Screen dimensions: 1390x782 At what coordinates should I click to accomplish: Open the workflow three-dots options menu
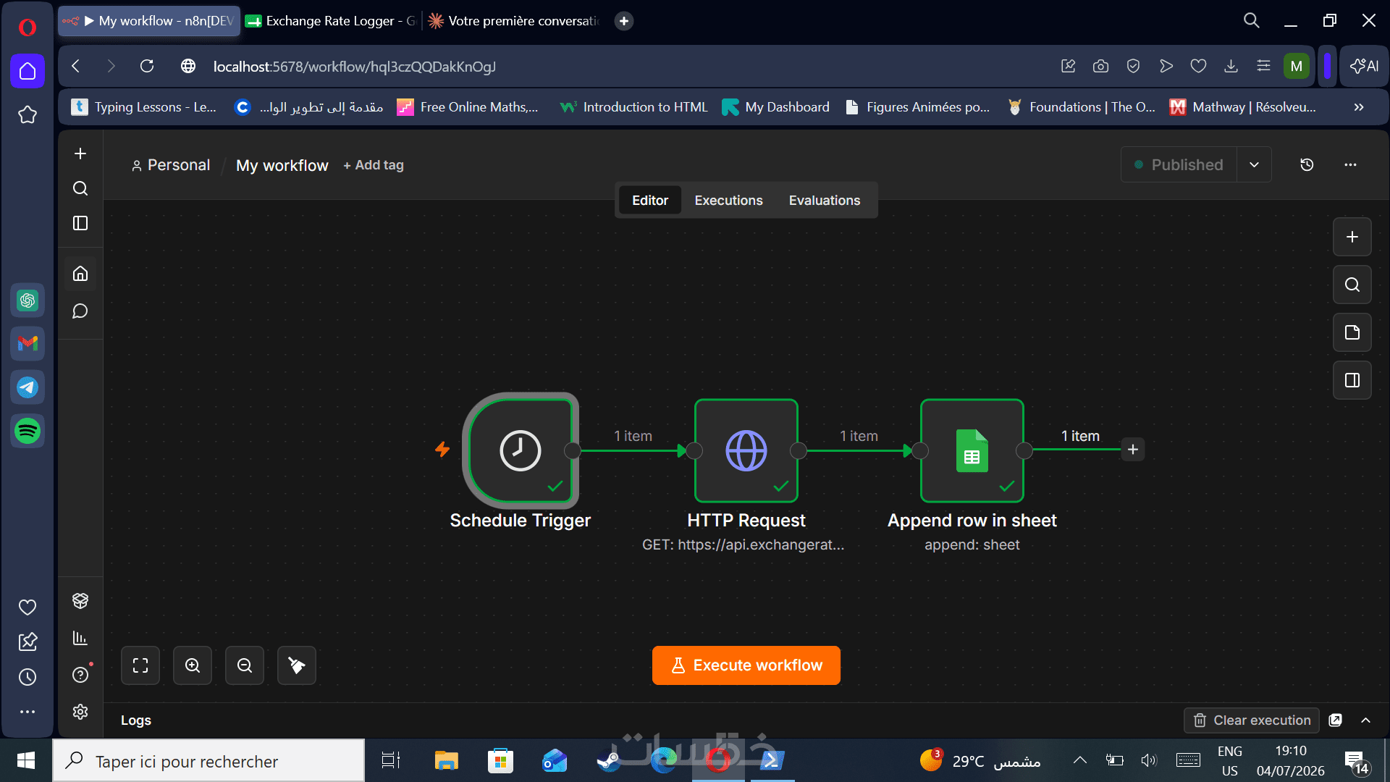pyautogui.click(x=1350, y=165)
